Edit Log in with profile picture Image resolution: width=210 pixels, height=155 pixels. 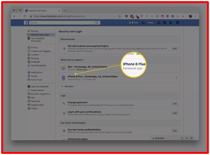(175, 113)
